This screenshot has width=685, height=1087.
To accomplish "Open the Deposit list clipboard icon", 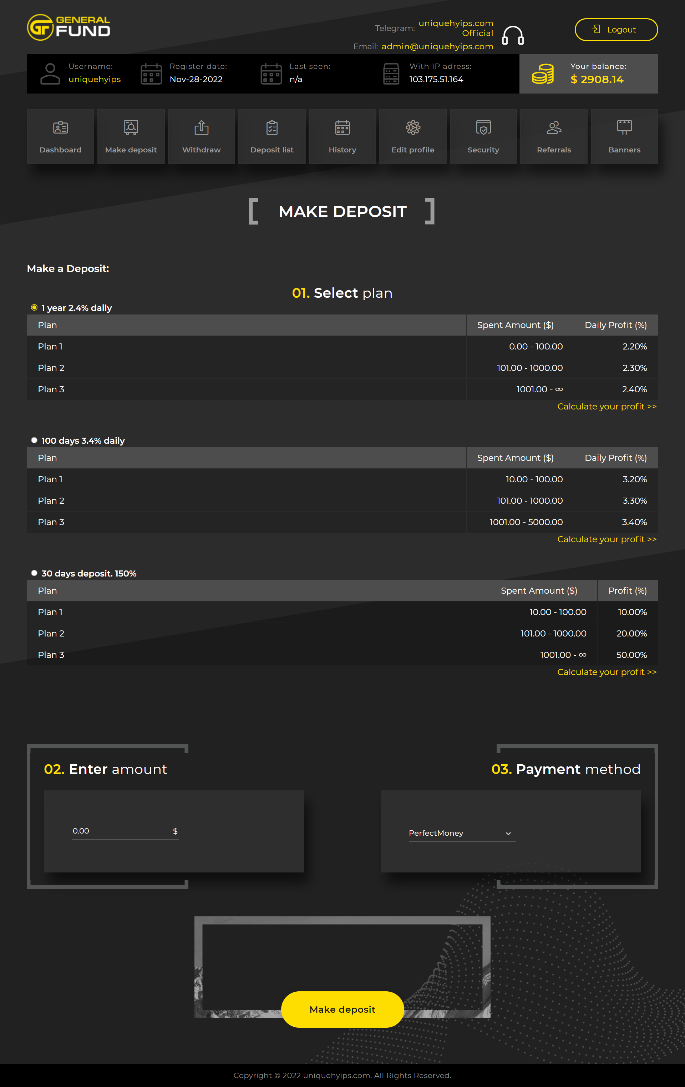I will 272,128.
